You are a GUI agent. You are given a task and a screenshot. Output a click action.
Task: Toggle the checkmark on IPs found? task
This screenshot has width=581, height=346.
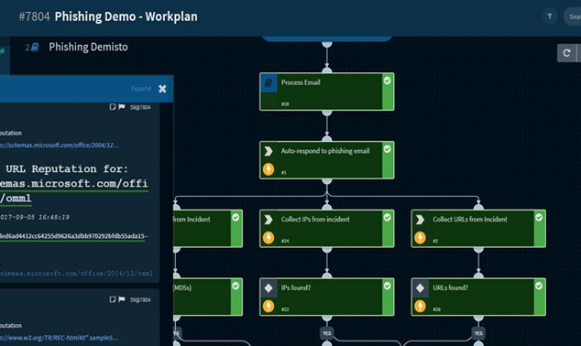click(388, 287)
